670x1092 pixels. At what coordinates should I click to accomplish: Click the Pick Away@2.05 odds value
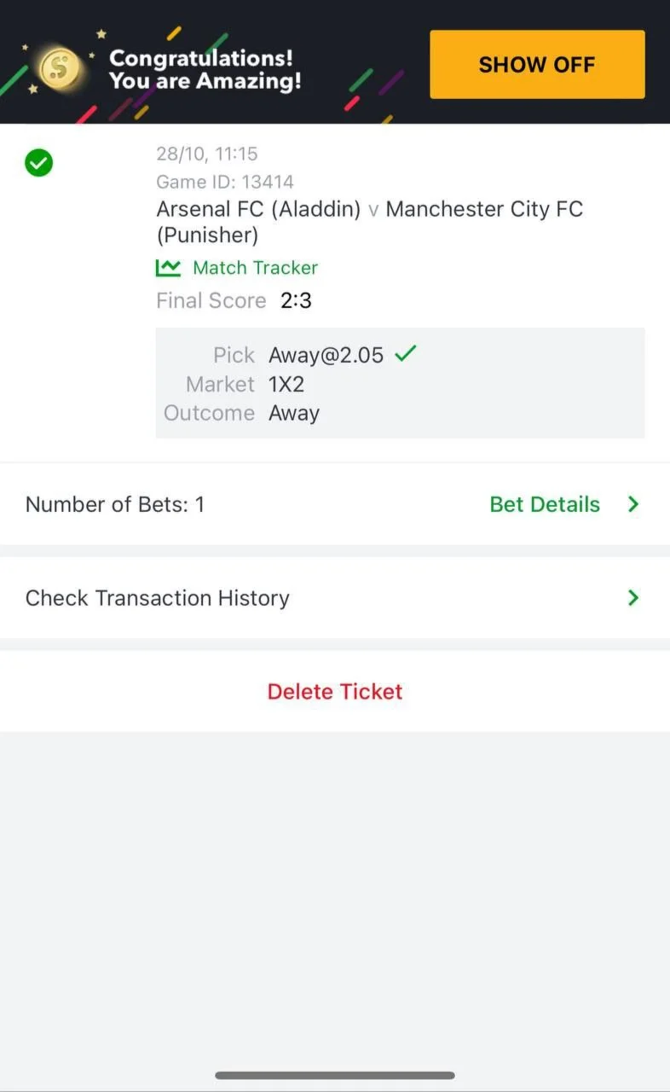click(326, 355)
